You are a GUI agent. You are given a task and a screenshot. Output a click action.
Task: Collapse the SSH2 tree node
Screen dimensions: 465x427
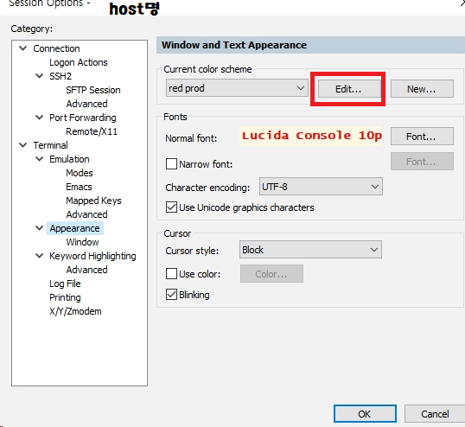(x=39, y=76)
